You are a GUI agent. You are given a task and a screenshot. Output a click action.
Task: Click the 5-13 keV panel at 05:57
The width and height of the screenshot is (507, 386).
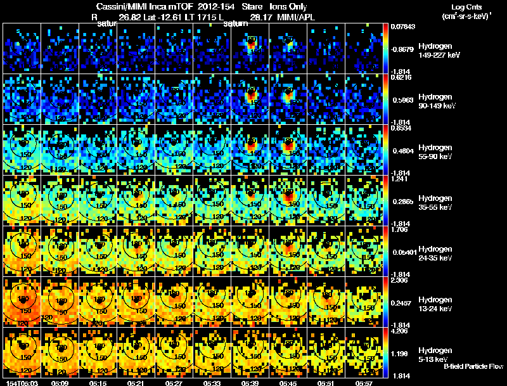(364, 353)
